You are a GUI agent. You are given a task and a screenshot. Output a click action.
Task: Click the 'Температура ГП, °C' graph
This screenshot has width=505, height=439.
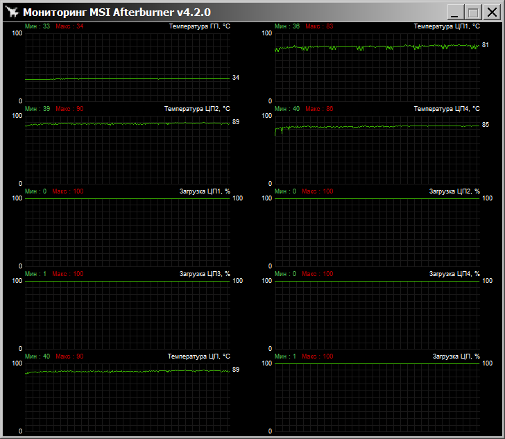(127, 67)
